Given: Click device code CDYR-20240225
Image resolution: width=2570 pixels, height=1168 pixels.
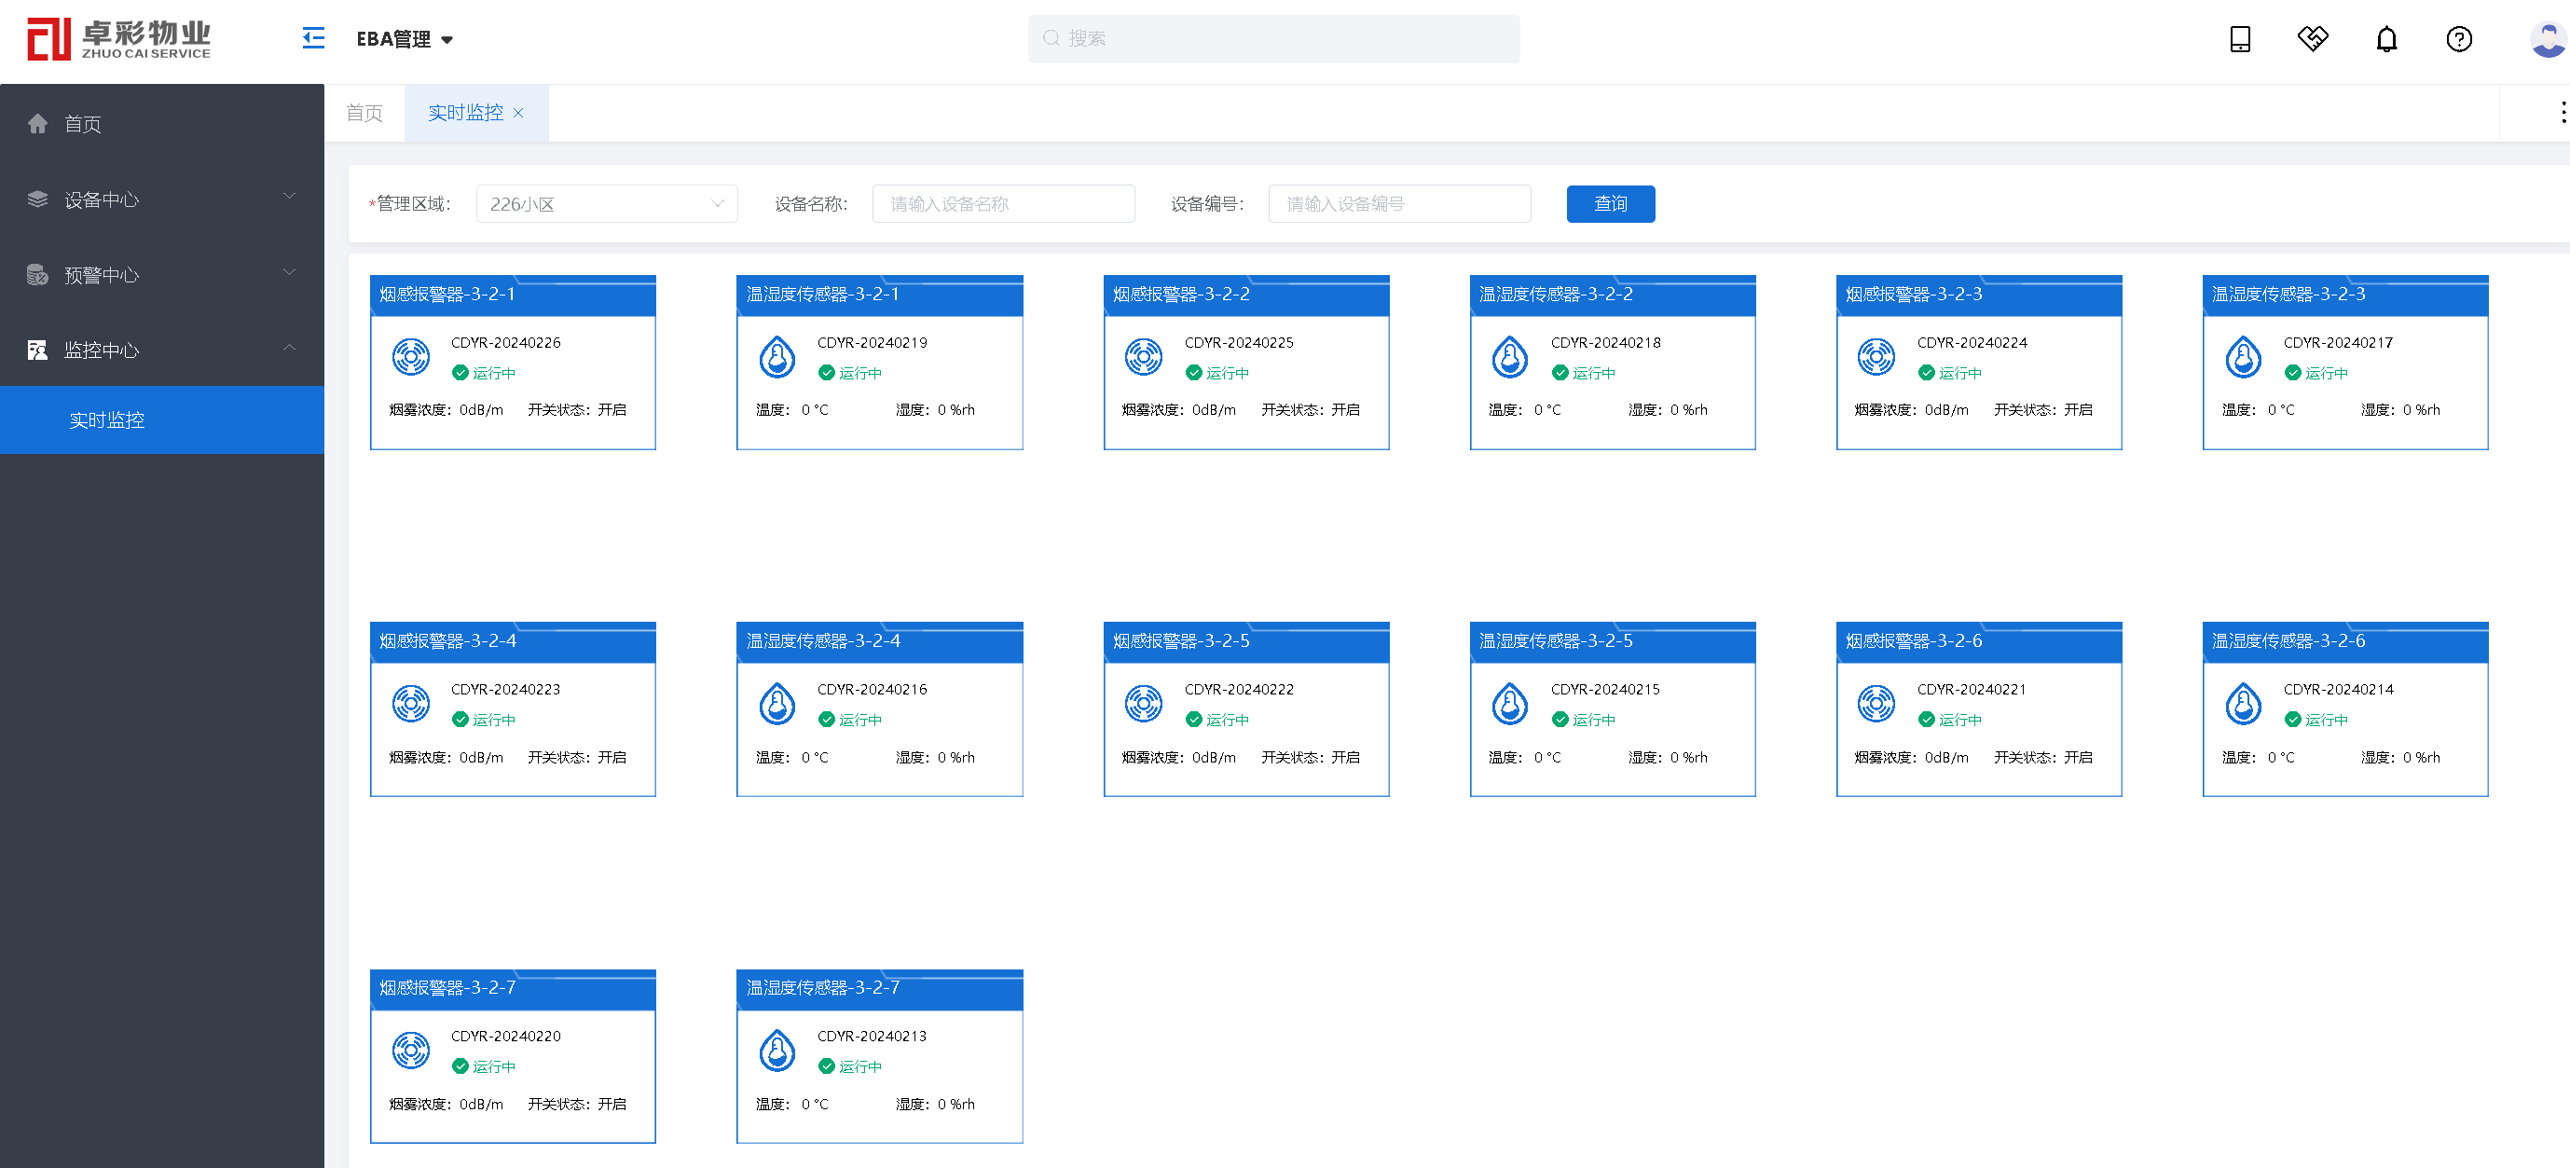Looking at the screenshot, I should coord(1239,342).
